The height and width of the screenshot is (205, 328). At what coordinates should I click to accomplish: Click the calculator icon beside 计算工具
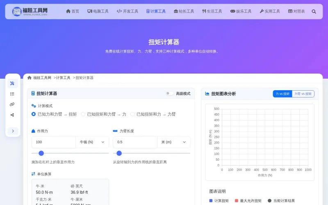coord(148,11)
